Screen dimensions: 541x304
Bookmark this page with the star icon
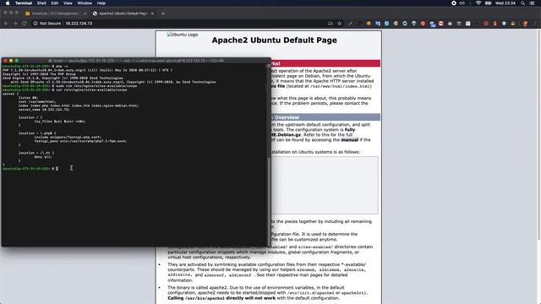340,24
